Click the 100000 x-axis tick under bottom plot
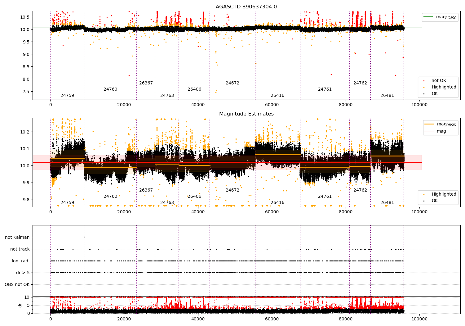Viewport: 465px width, 326px height. coord(419,319)
